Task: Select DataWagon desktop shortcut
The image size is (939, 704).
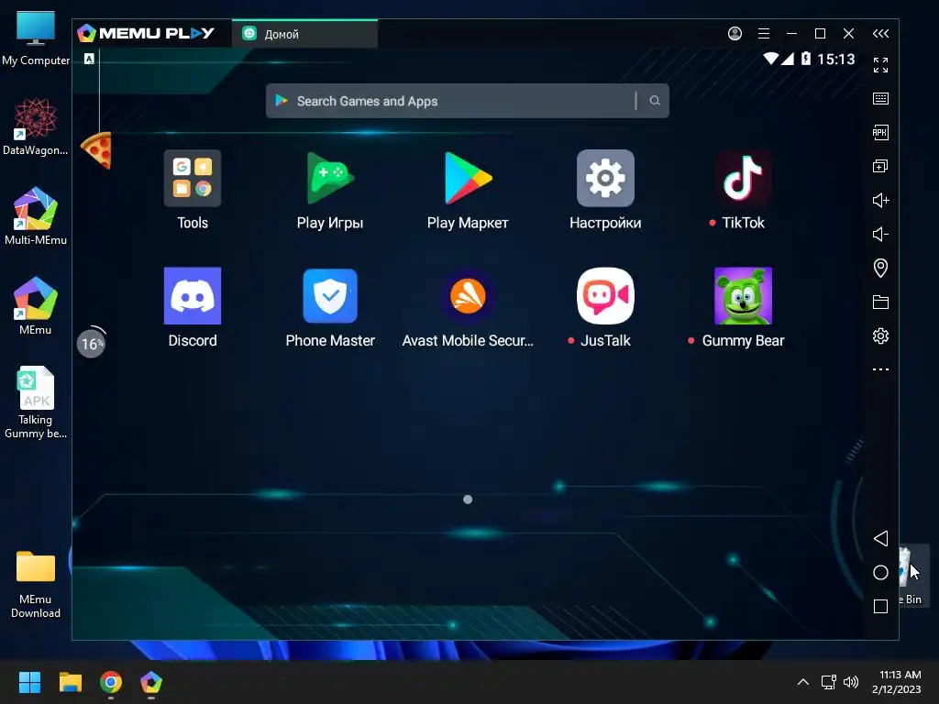Action: [36, 127]
